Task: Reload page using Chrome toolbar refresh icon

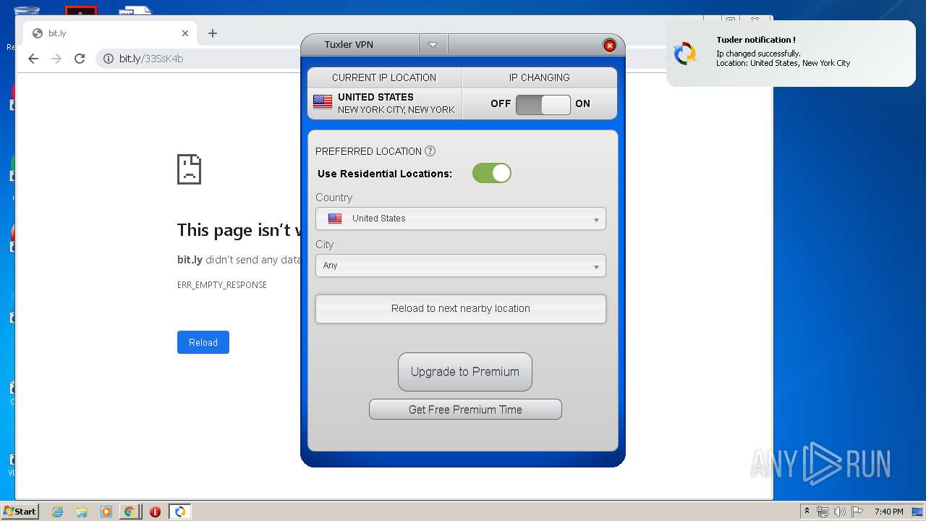Action: (x=80, y=59)
